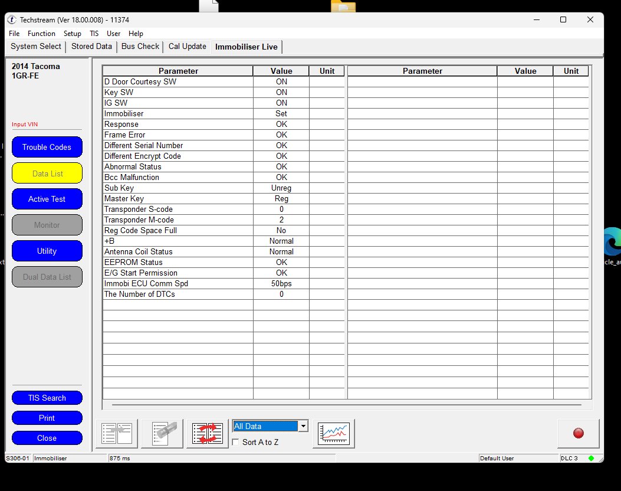Click the left Parameter column header

click(178, 71)
